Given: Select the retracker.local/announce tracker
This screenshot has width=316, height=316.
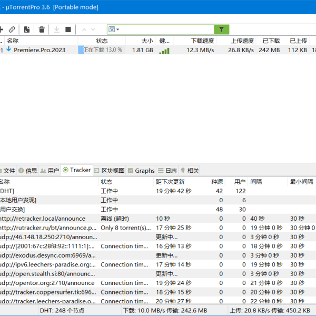Looking at the screenshot, I should pos(158,219).
